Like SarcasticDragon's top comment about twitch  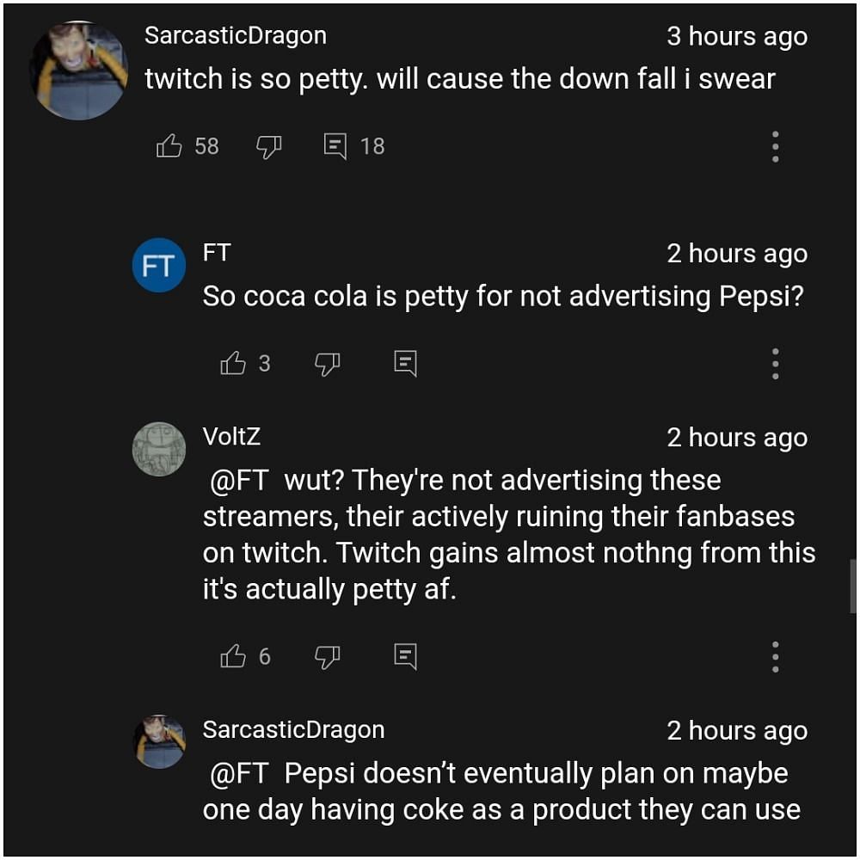point(169,147)
